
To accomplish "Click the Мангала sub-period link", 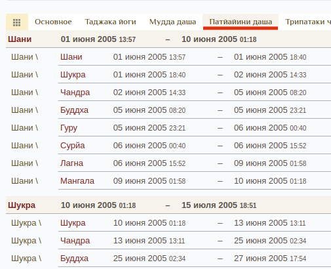I will 77,181.
